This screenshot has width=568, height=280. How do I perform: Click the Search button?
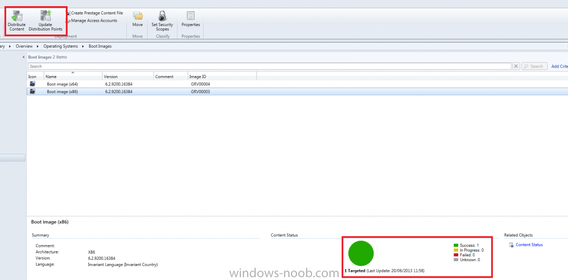[x=534, y=67]
